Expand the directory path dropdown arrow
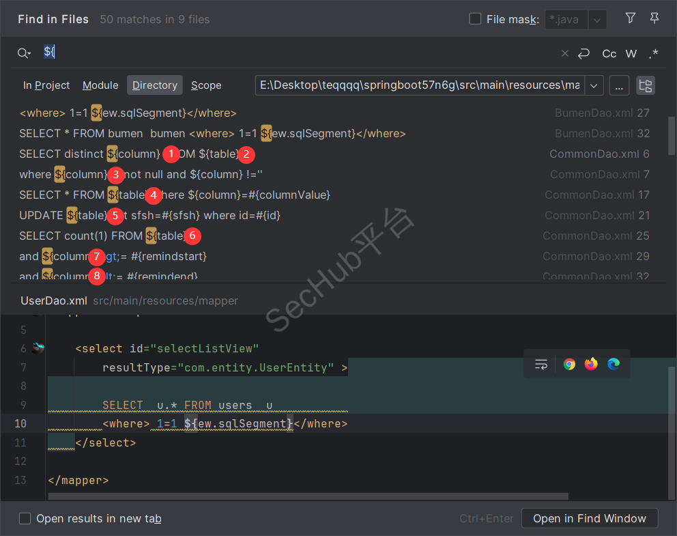677x536 pixels. (x=594, y=85)
